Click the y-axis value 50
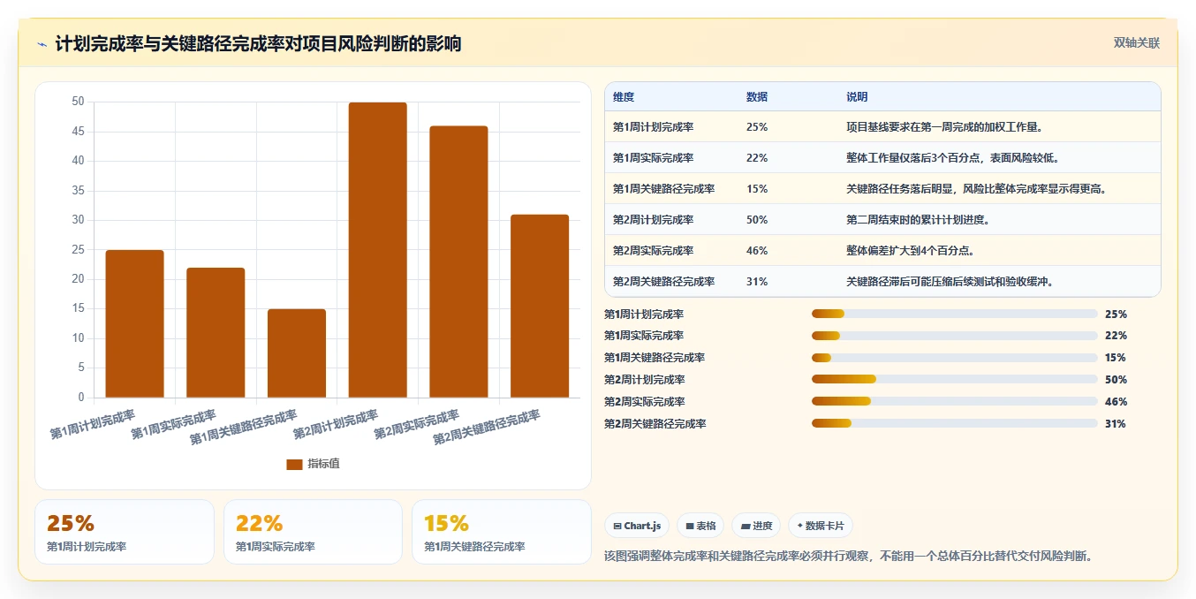This screenshot has height=599, width=1196. pyautogui.click(x=78, y=102)
